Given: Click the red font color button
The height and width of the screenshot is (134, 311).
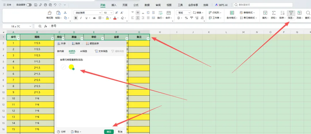Looking at the screenshot, I should 115,18.
